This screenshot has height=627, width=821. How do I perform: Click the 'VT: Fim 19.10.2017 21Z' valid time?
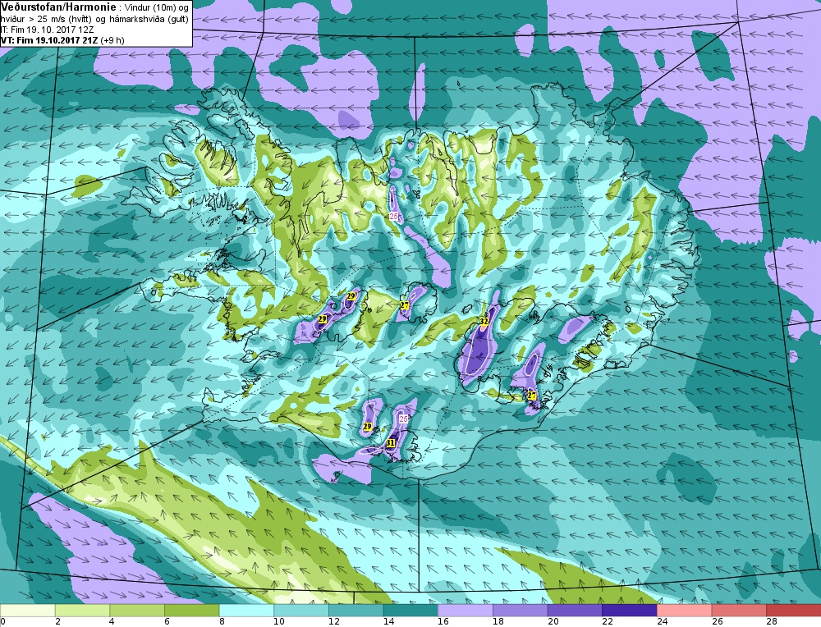coord(49,40)
